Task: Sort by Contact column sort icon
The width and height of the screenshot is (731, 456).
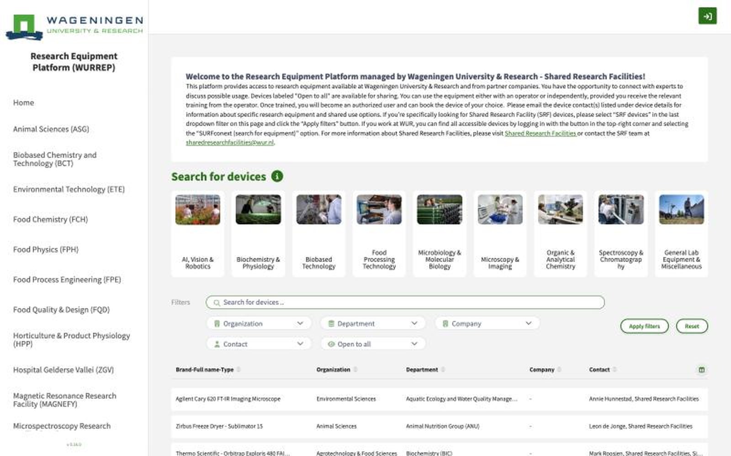Action: point(614,370)
